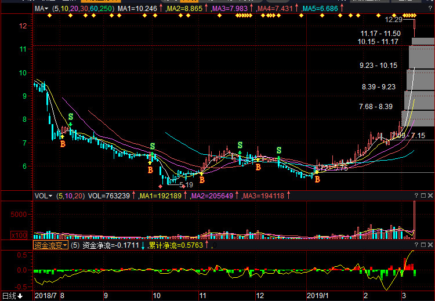Screen dimensions: 435x301
Task: Click the B buy marker below October S marker
Action: coord(150,170)
